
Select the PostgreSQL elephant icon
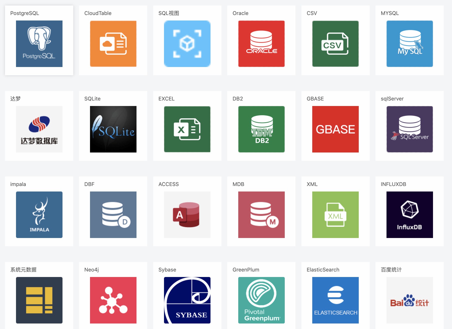pos(39,44)
